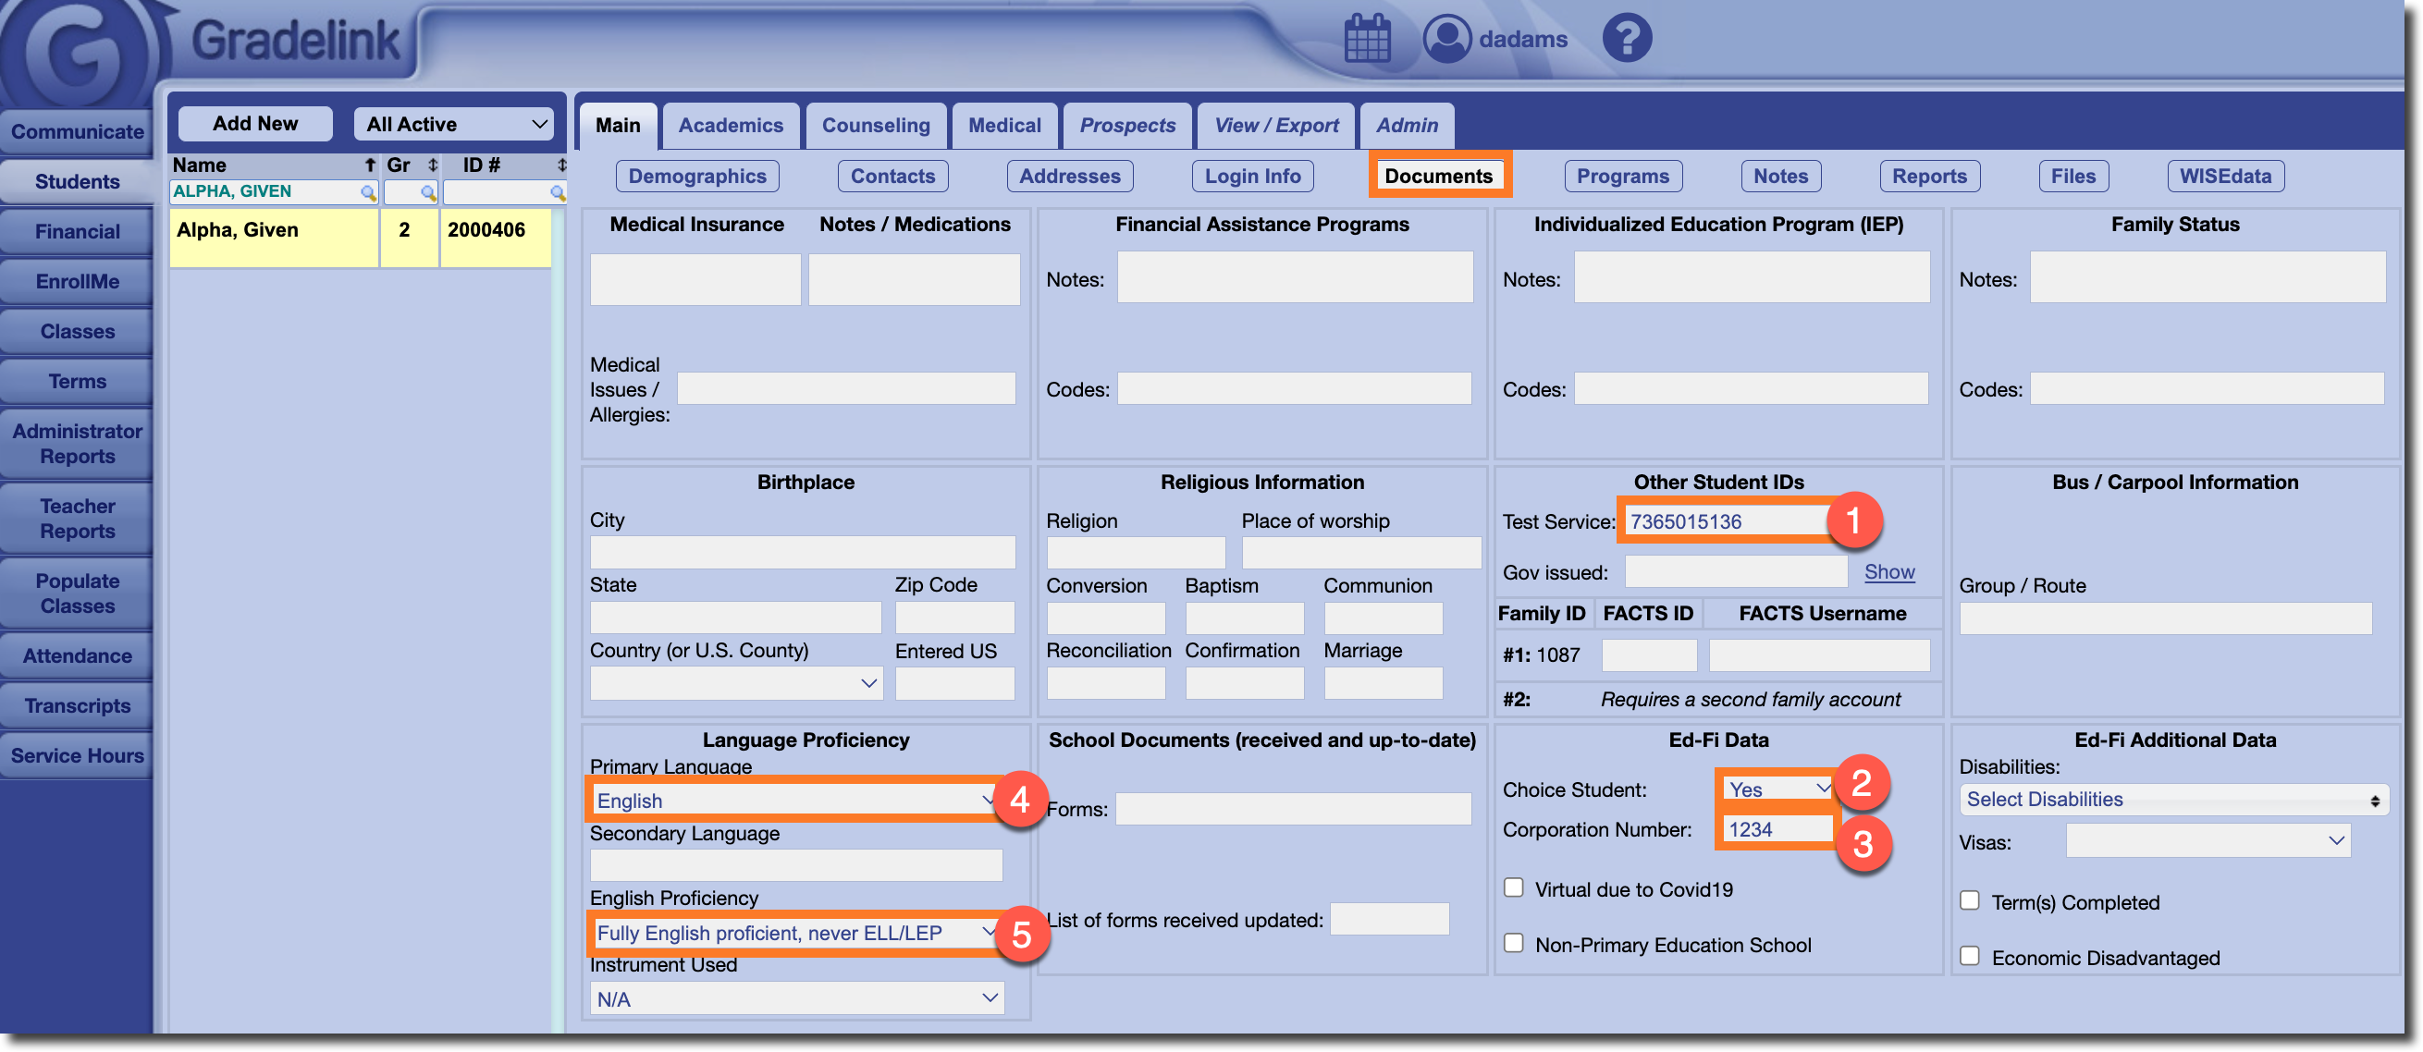Select the Alpha, Given student row

pos(360,238)
